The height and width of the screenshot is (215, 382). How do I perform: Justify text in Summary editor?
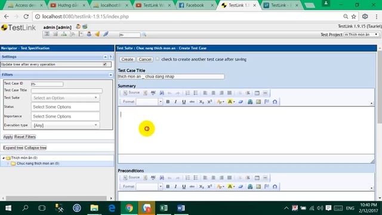pos(229,93)
